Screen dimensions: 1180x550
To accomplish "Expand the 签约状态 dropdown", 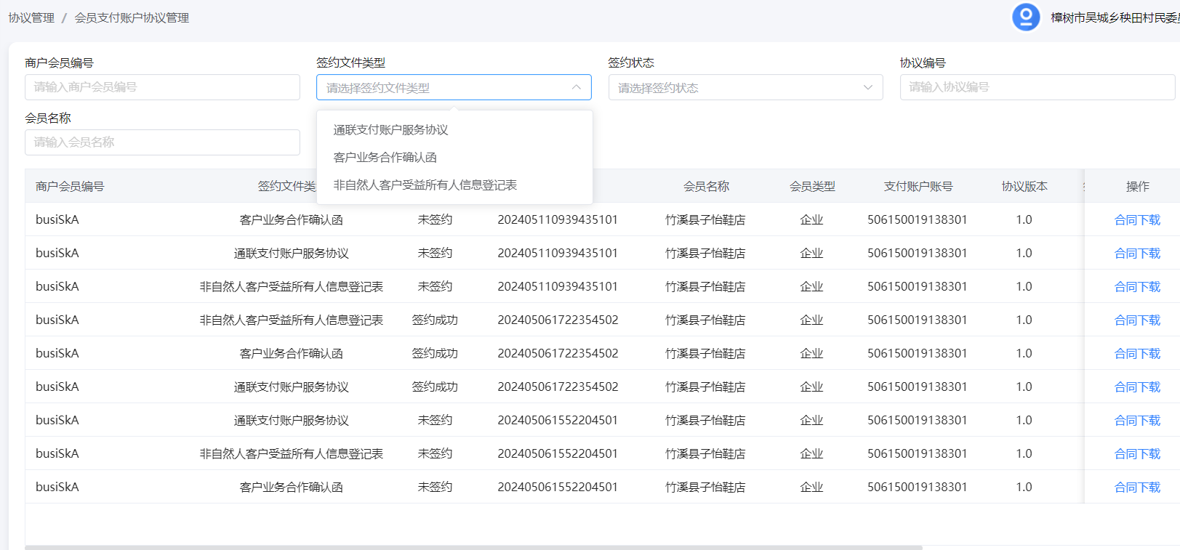I will (x=745, y=87).
